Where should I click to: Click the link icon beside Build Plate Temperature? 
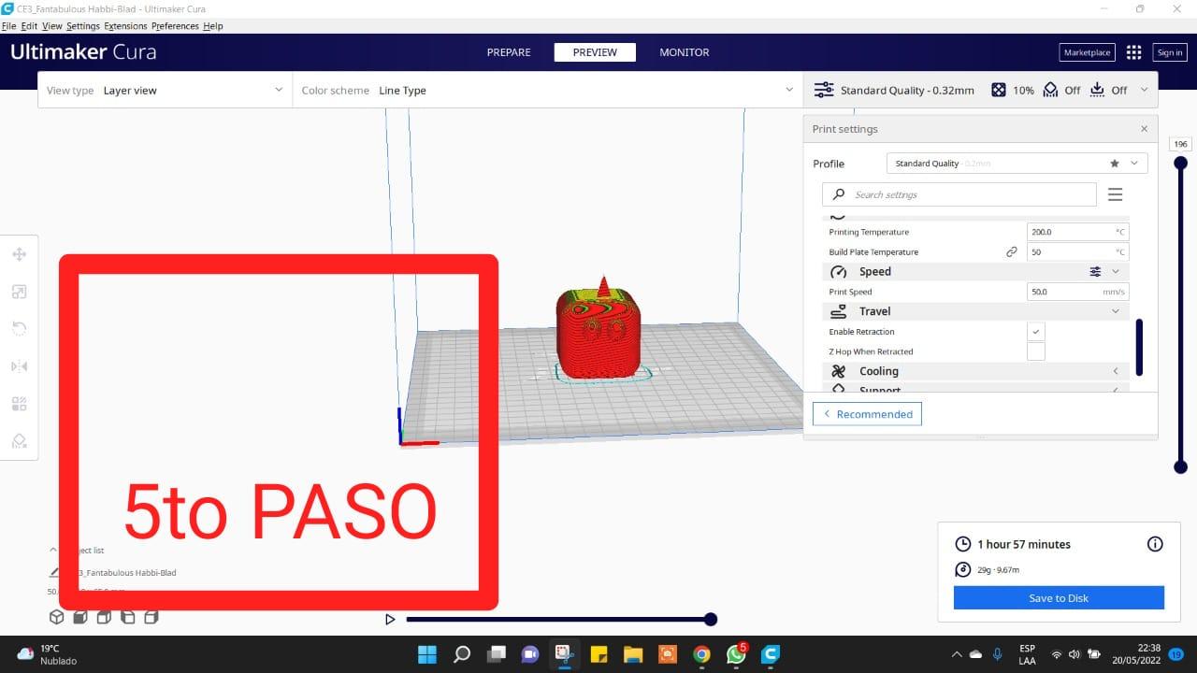(1011, 251)
